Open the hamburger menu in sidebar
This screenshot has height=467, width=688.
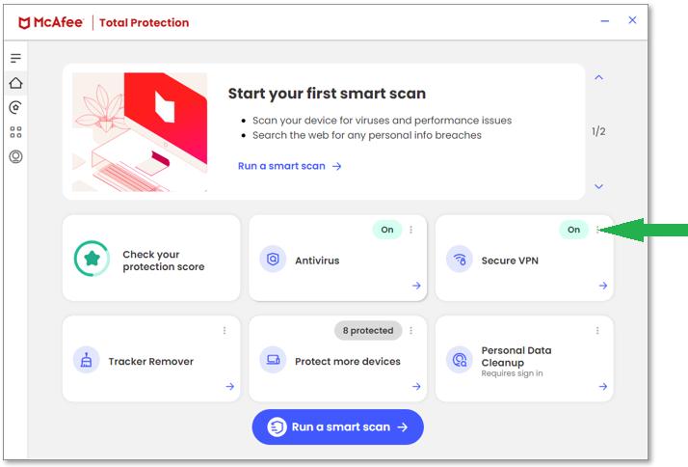pos(15,58)
